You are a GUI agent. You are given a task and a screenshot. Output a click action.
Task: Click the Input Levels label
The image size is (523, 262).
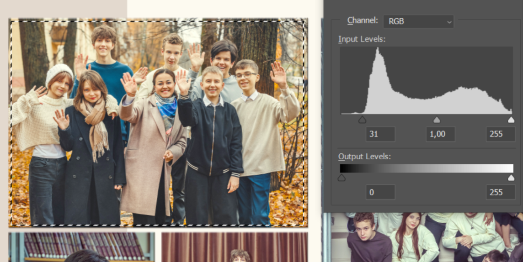pyautogui.click(x=362, y=39)
